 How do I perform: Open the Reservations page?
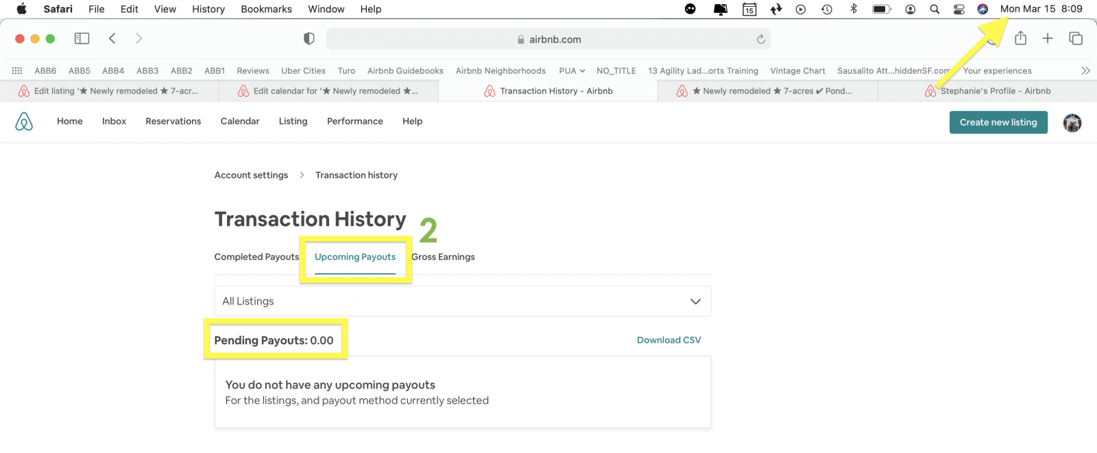click(173, 121)
